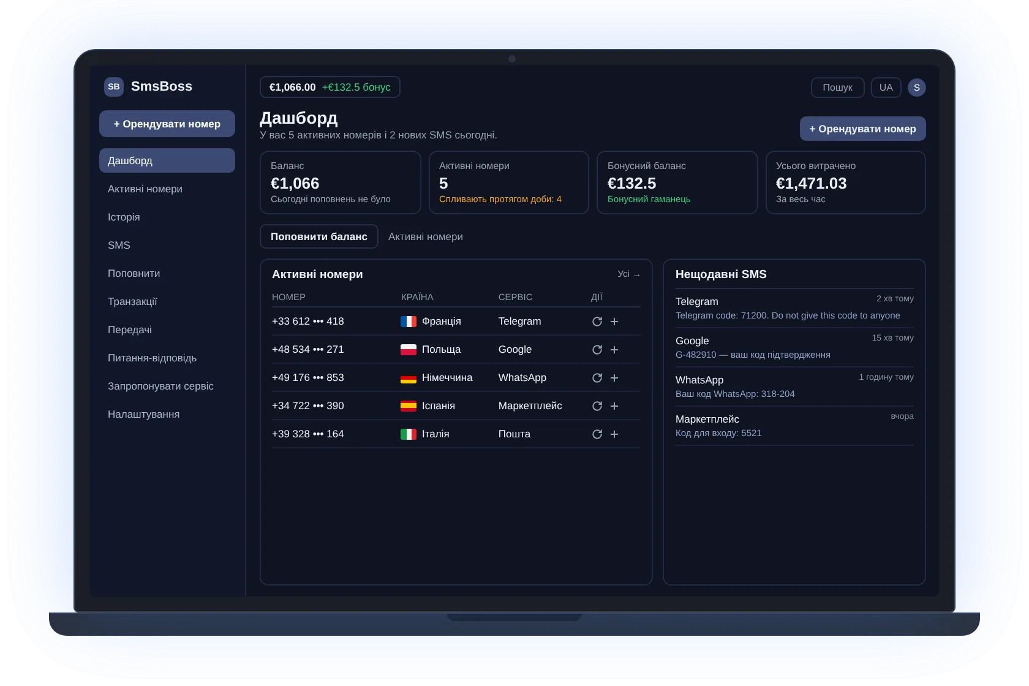The width and height of the screenshot is (1029, 686).
Task: Click the Spain flag icon
Action: pyautogui.click(x=409, y=406)
